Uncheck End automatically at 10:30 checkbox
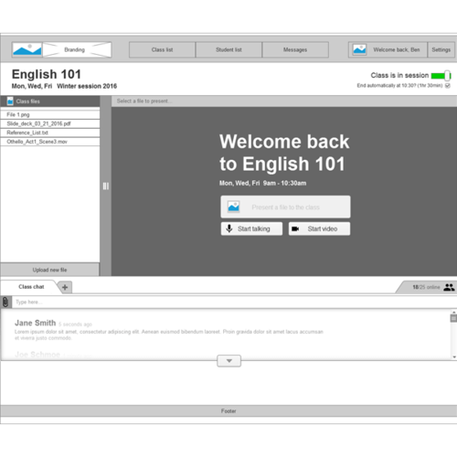This screenshot has width=457, height=457. [x=448, y=86]
